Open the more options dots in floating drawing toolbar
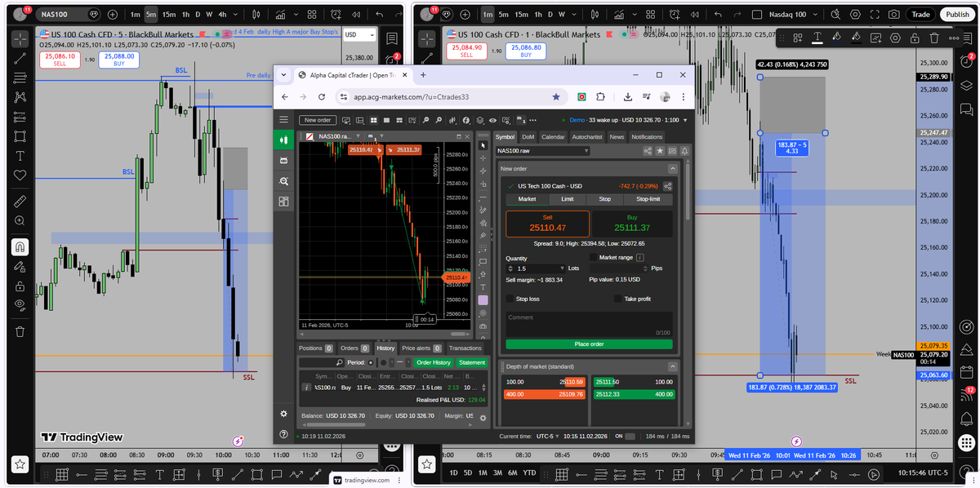This screenshot has width=980, height=488. pyautogui.click(x=954, y=38)
